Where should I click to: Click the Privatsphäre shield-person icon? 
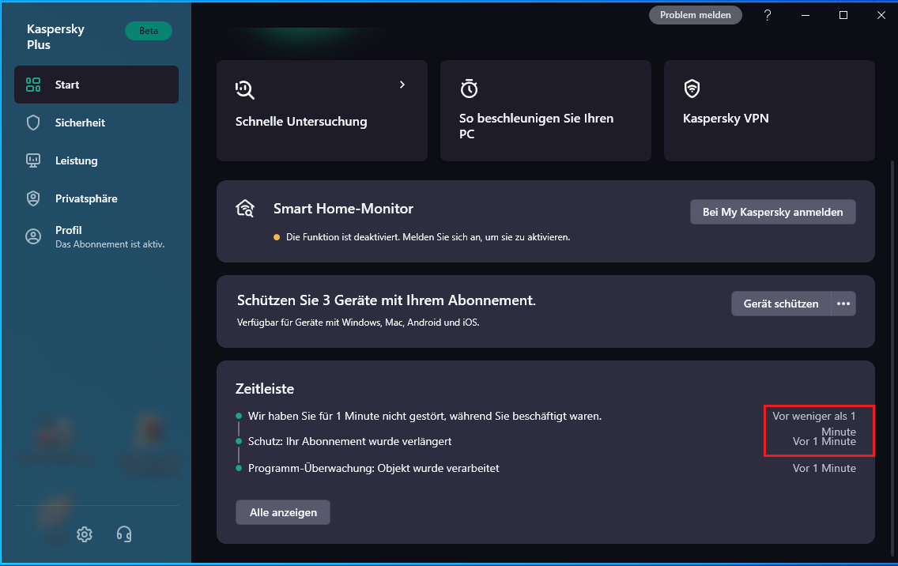tap(33, 198)
